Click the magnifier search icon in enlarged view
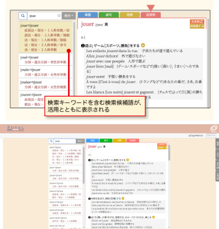Image resolution: width=219 pixels, height=229 pixels. [x=23, y=15]
